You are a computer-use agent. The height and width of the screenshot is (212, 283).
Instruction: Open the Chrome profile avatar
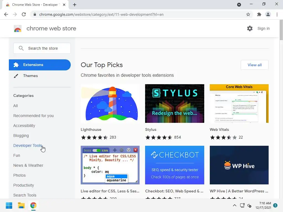[x=268, y=14]
